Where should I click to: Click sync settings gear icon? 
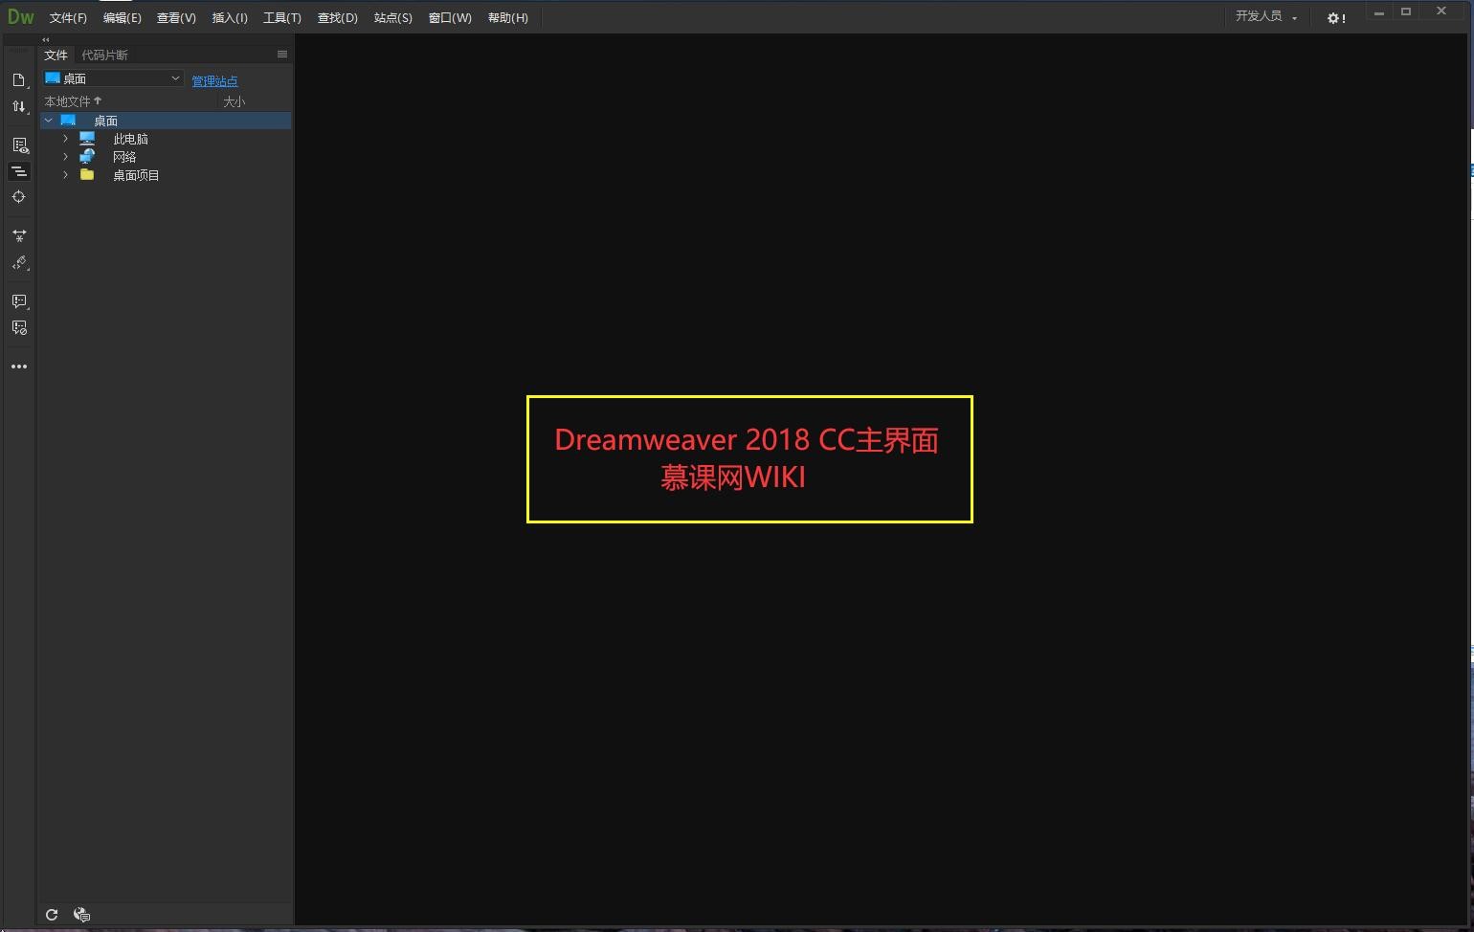(x=1336, y=18)
